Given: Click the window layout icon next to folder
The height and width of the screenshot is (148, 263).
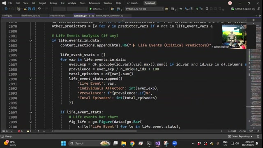Looking at the screenshot, I should [x=118, y=9].
